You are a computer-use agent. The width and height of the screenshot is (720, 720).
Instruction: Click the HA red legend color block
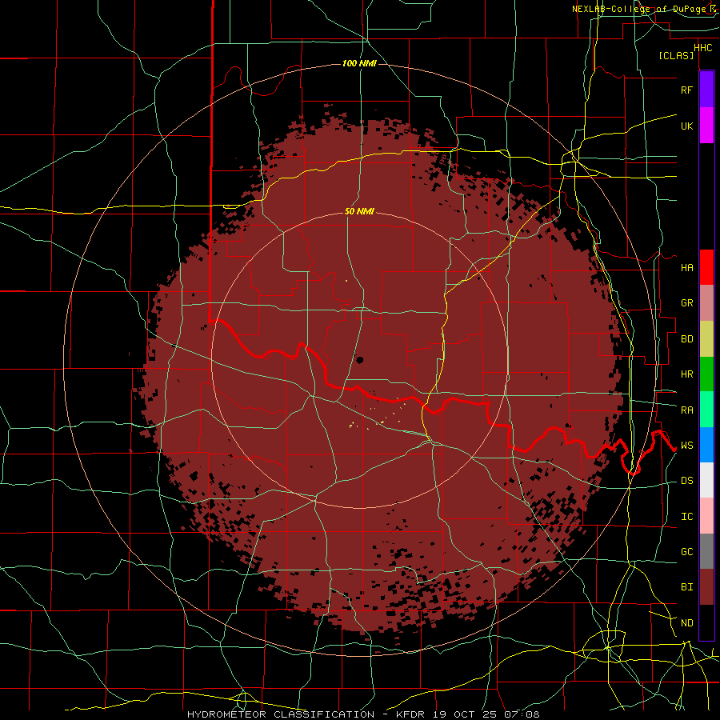(706, 267)
